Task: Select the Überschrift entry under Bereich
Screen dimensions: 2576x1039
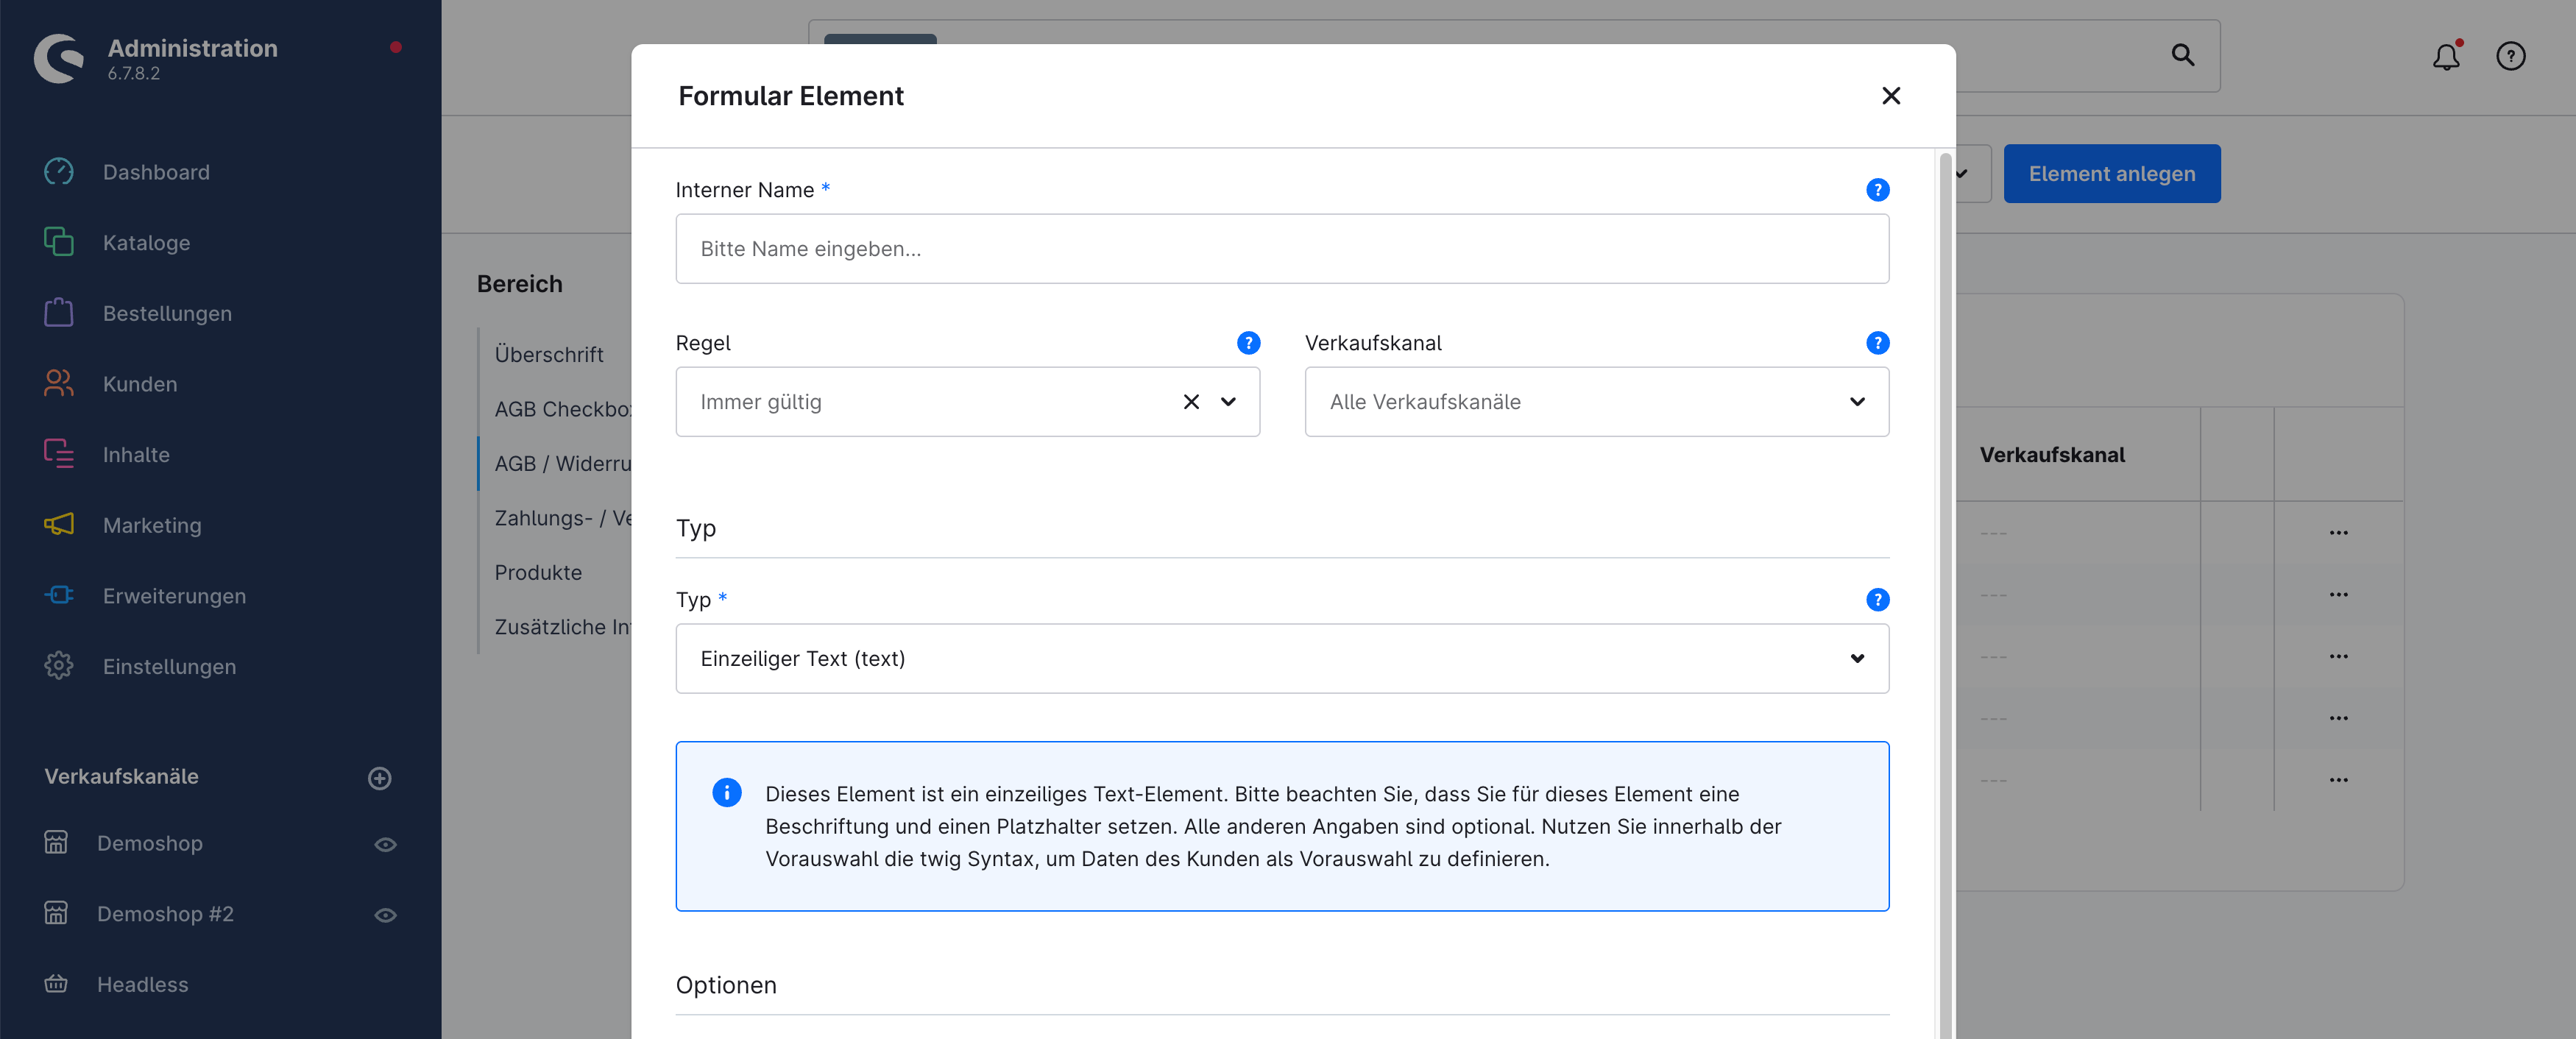Action: click(x=549, y=354)
